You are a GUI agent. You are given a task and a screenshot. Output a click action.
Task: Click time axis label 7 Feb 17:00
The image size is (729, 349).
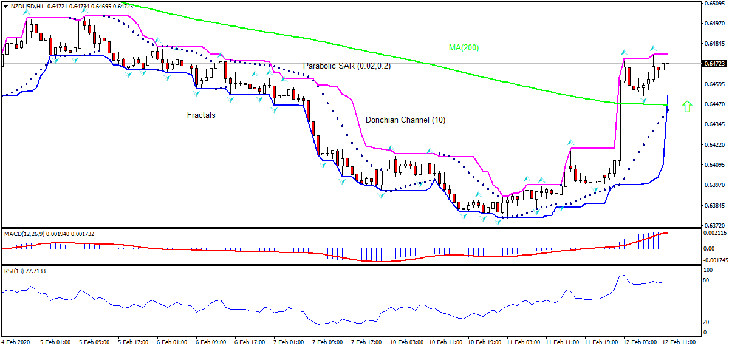coord(366,342)
